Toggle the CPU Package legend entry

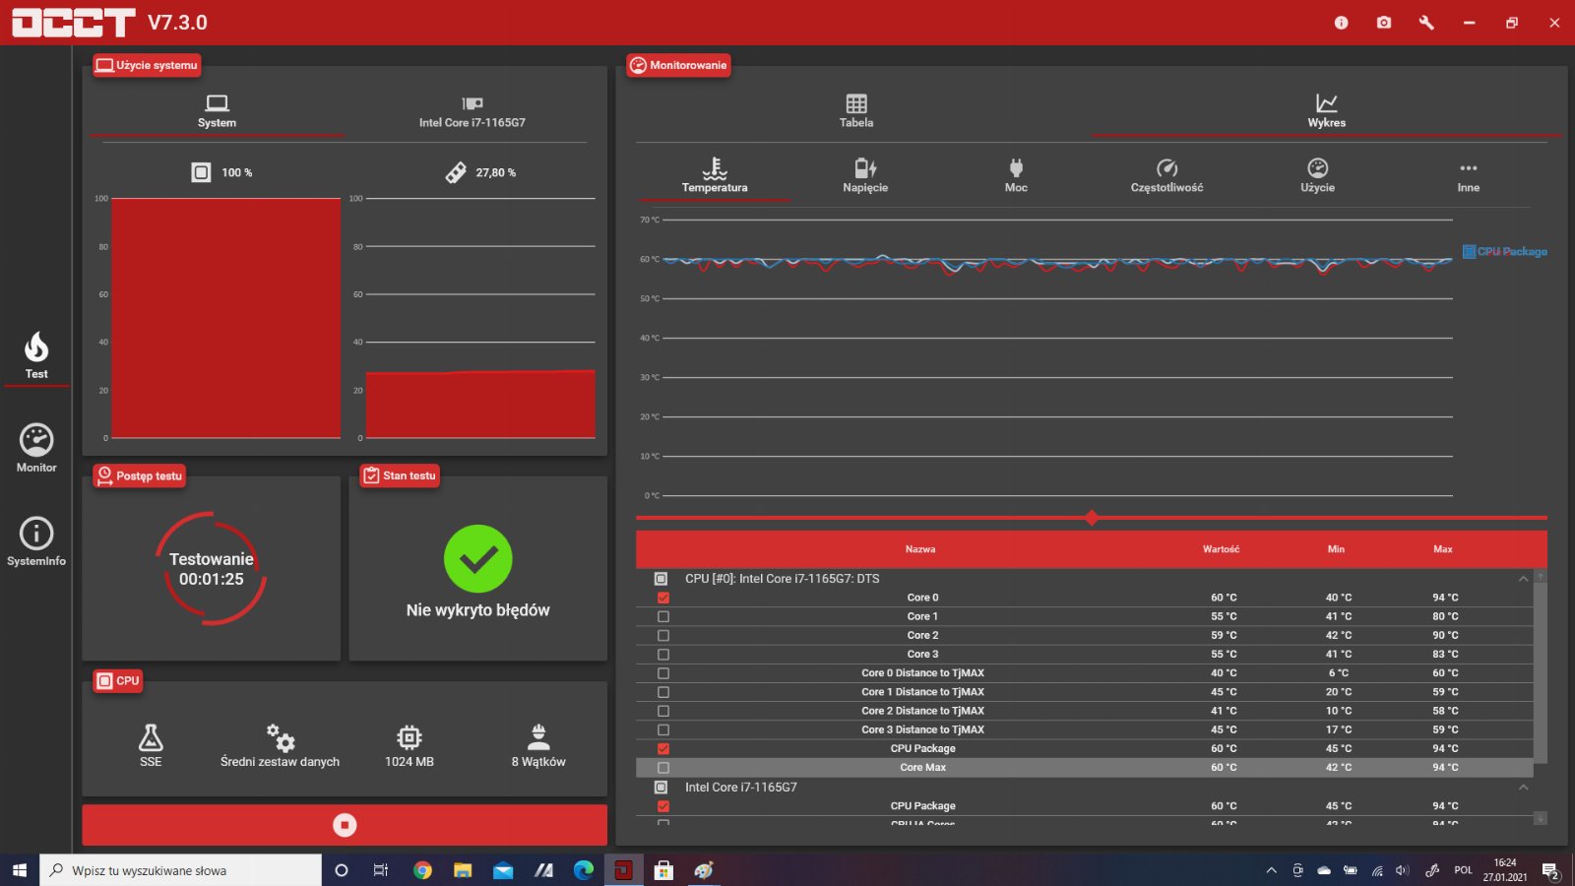(1505, 252)
